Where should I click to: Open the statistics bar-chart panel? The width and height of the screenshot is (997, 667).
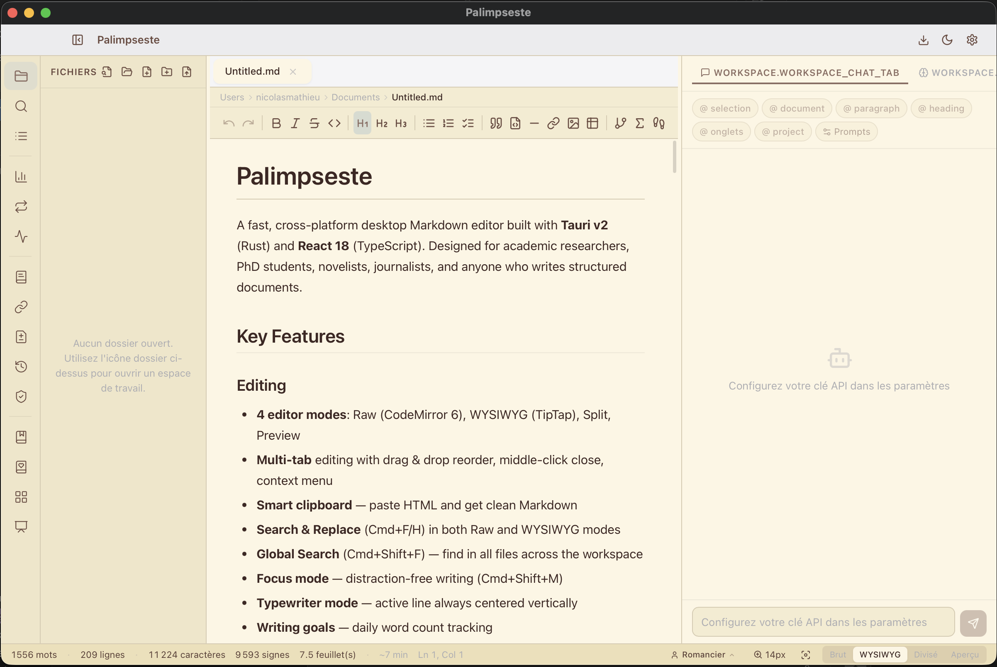tap(21, 177)
